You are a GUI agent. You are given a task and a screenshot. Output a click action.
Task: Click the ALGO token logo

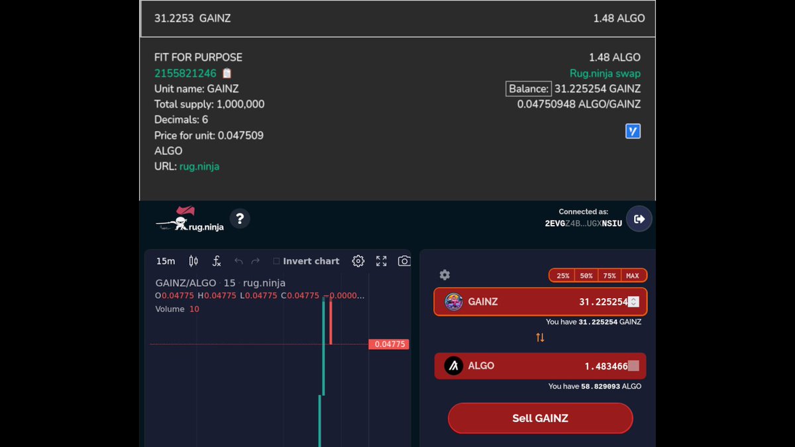pyautogui.click(x=454, y=366)
